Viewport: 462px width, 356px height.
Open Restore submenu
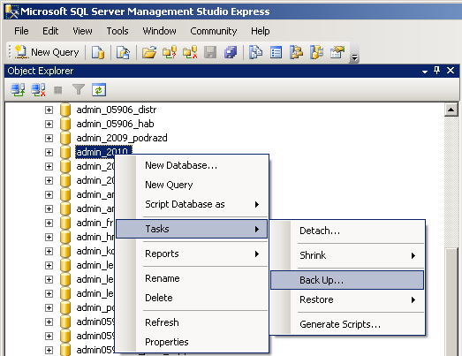347,299
